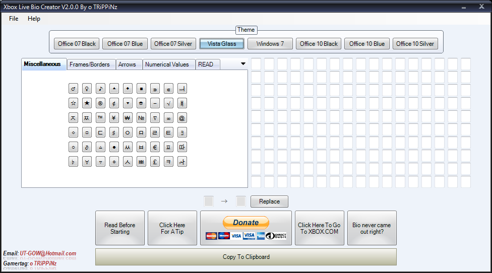The width and height of the screenshot is (492, 273).
Task: Insert the Korean ㅈ character
Action: tap(73, 118)
